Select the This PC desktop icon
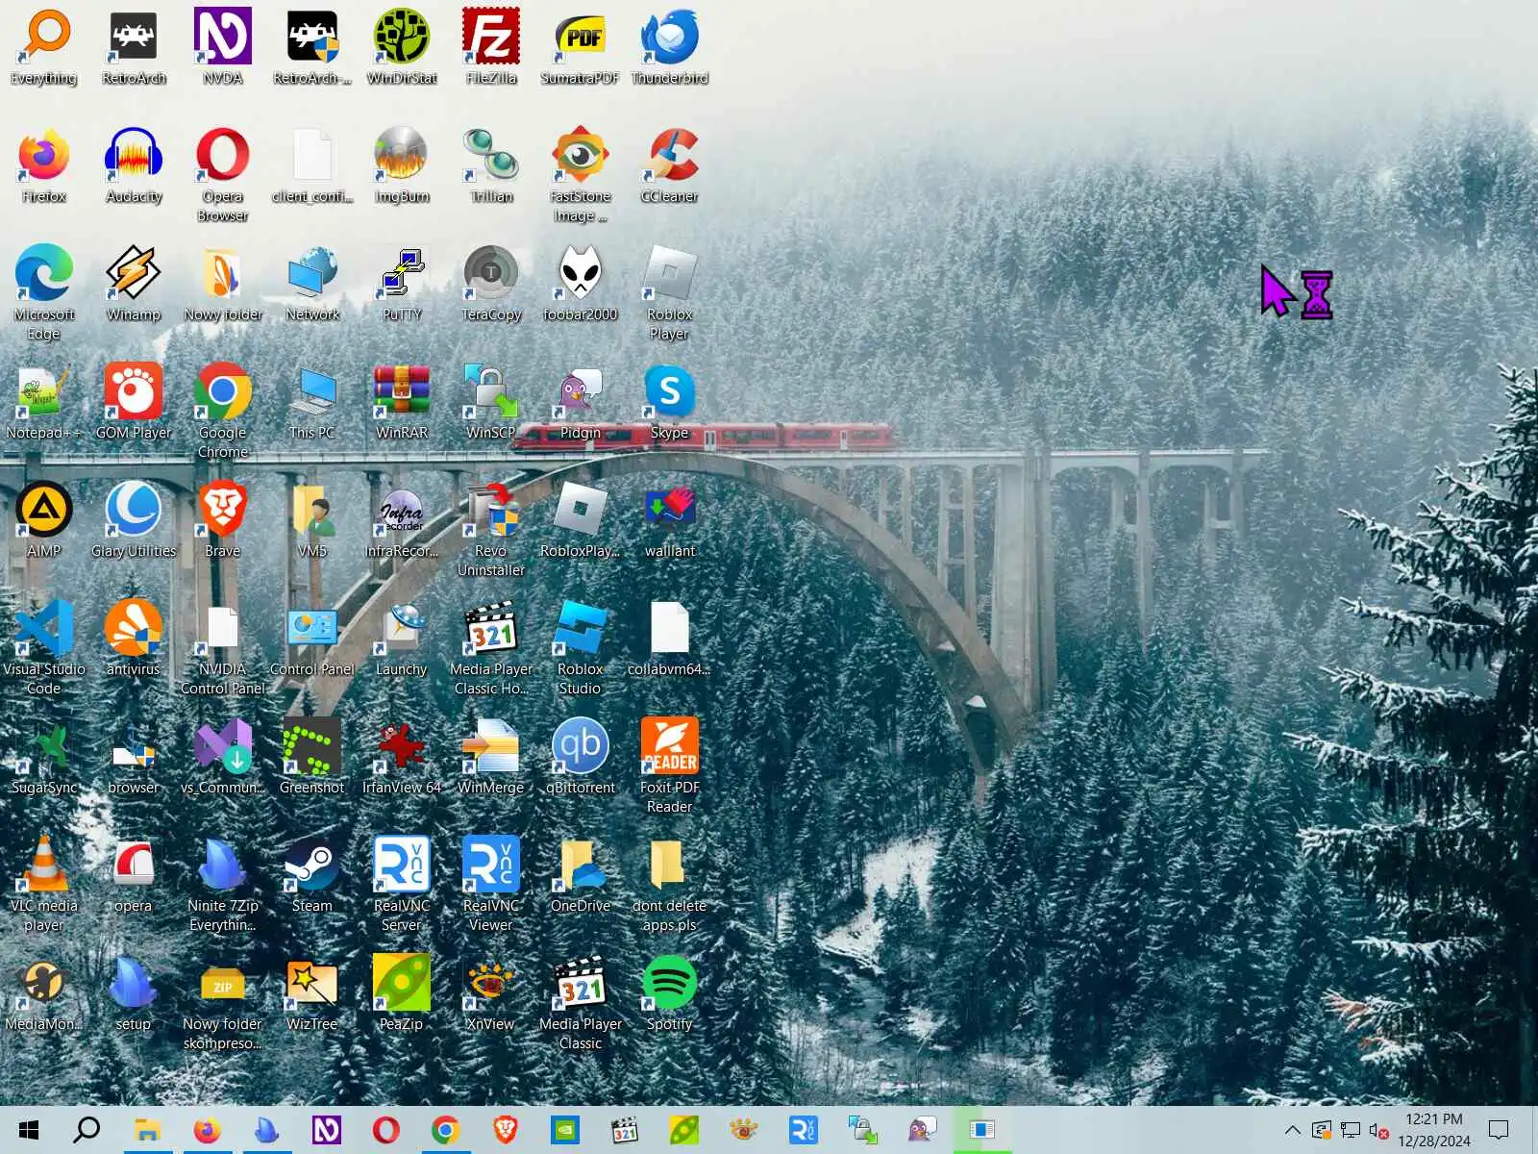This screenshot has height=1154, width=1538. (x=312, y=401)
